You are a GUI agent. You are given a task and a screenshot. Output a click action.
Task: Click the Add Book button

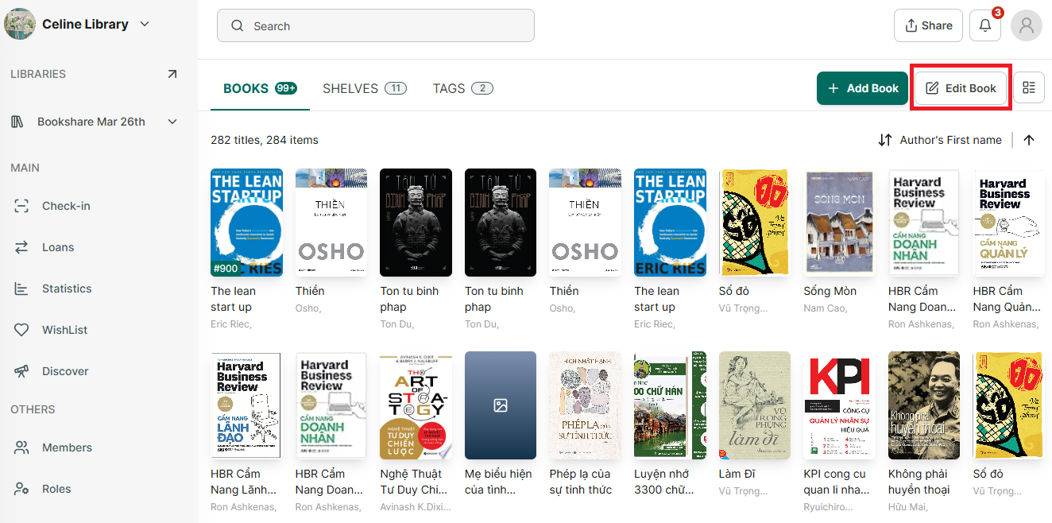click(862, 88)
